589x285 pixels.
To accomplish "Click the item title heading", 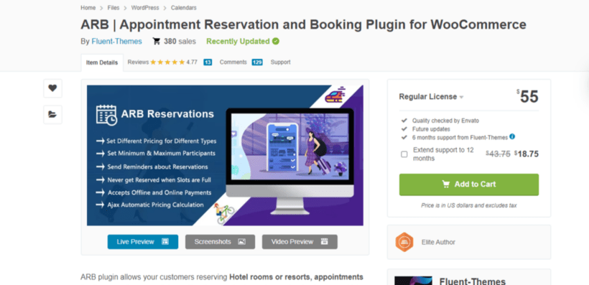I will pos(304,25).
